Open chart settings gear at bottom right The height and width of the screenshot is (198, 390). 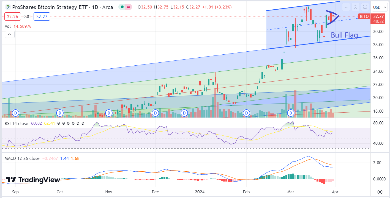point(380,192)
